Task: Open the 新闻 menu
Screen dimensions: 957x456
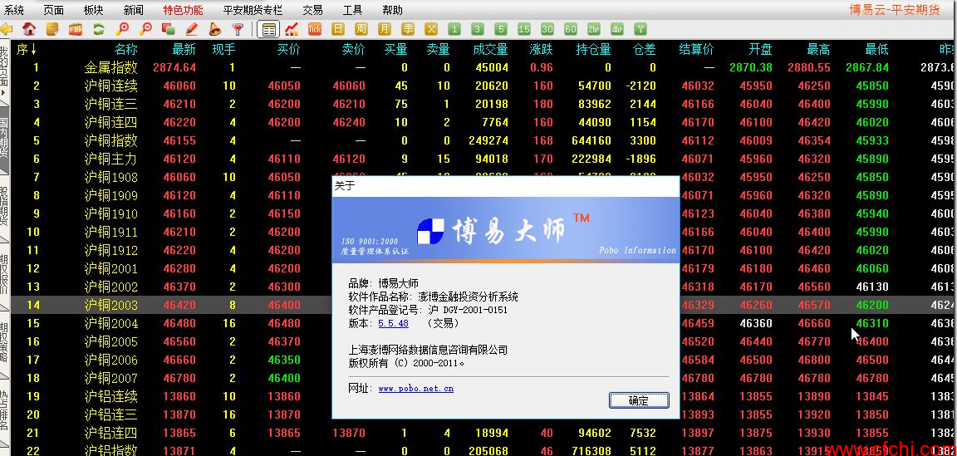Action: [133, 10]
